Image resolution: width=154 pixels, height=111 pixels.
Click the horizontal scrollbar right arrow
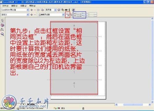click(150, 105)
